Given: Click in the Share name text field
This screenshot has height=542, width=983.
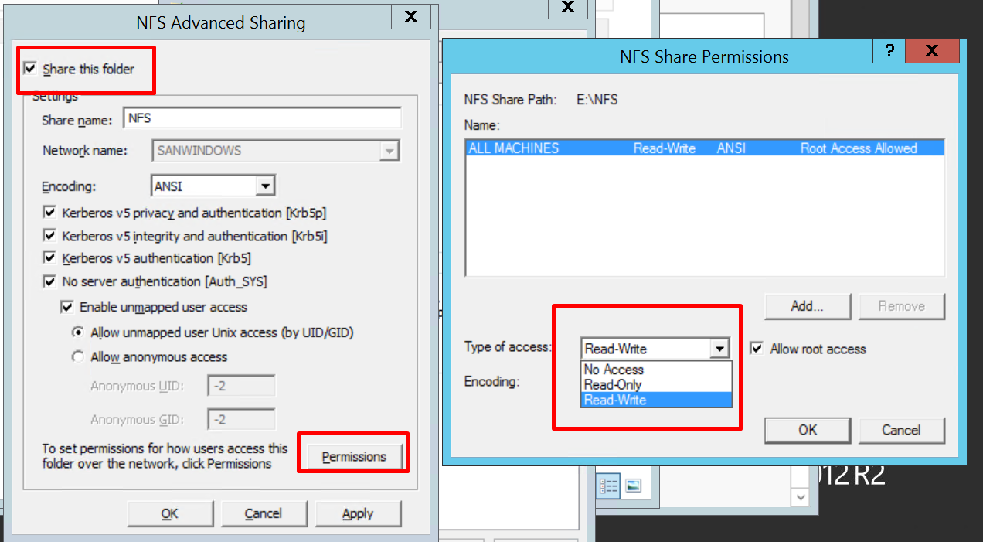Looking at the screenshot, I should (x=261, y=118).
